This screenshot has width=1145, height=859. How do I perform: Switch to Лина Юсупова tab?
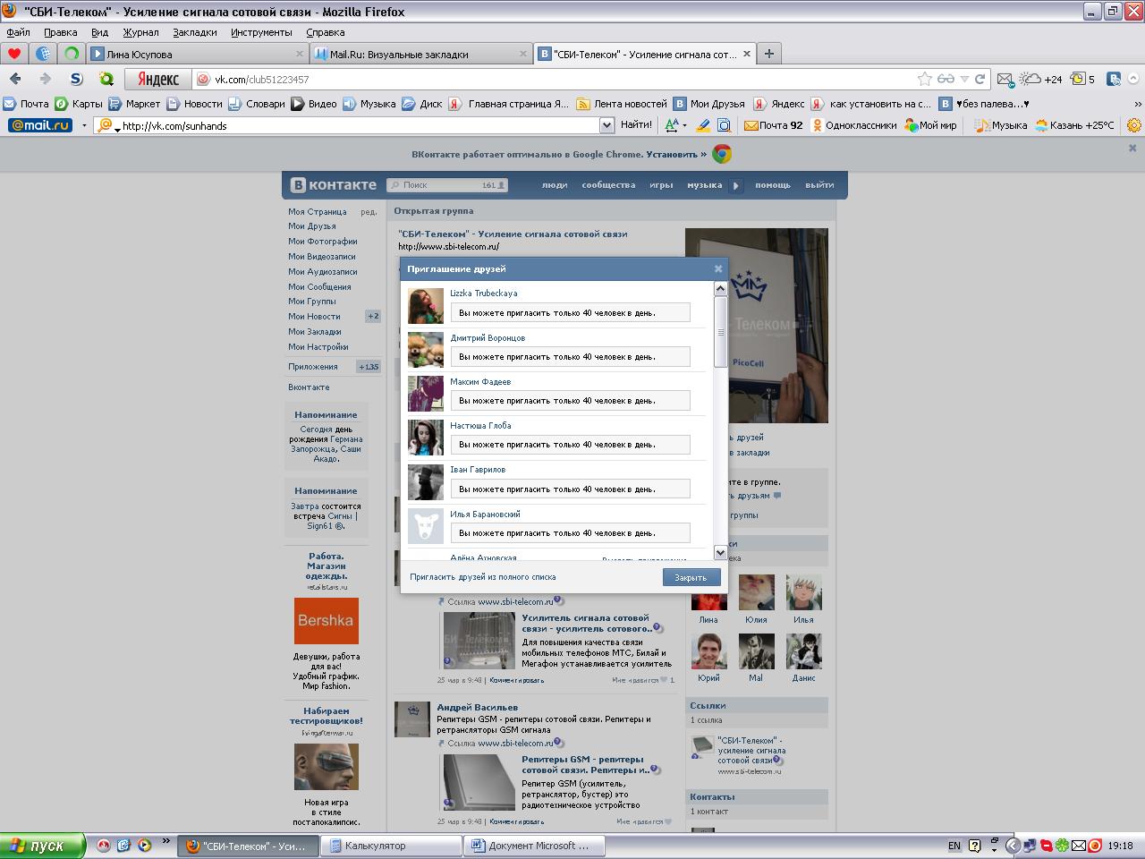pos(198,54)
